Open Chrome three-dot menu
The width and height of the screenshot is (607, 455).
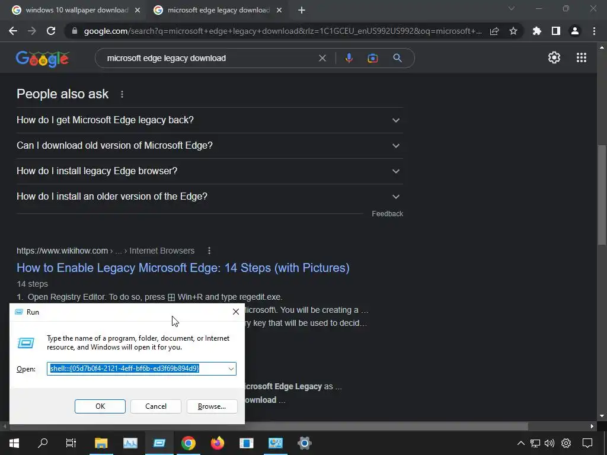coord(594,31)
